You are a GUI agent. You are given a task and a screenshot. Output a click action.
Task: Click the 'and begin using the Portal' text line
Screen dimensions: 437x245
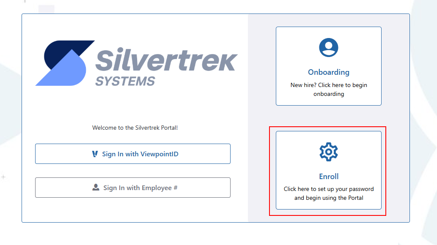329,198
